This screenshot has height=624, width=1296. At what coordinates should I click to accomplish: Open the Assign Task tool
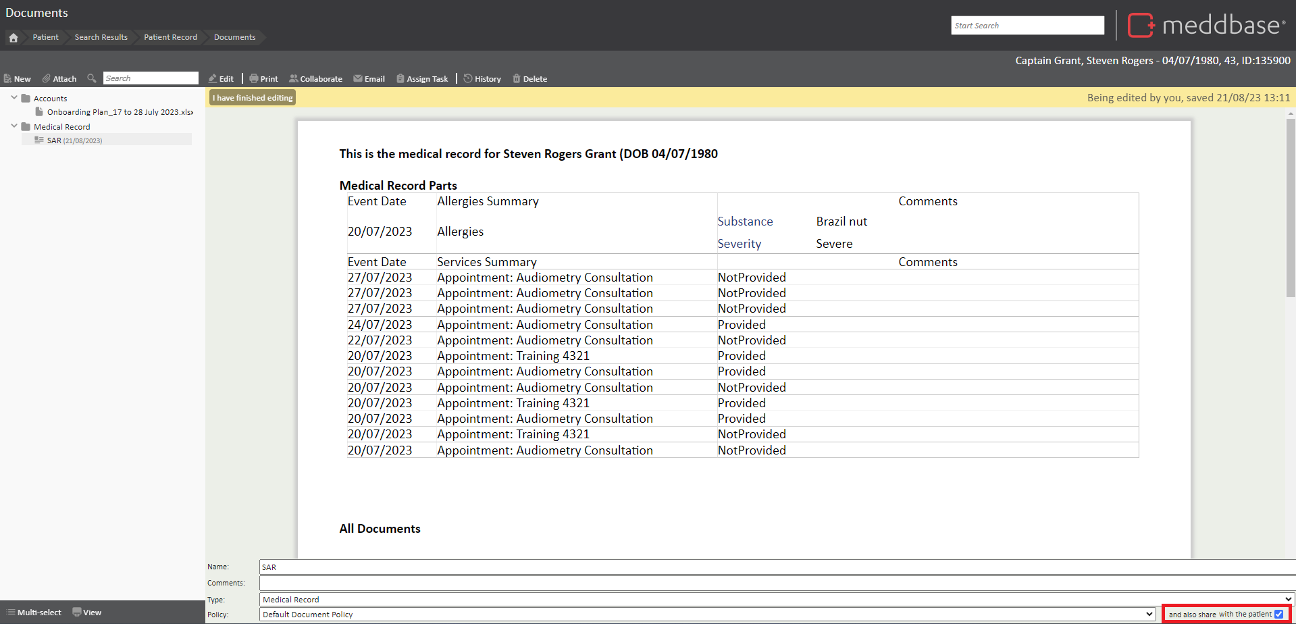[x=422, y=79]
